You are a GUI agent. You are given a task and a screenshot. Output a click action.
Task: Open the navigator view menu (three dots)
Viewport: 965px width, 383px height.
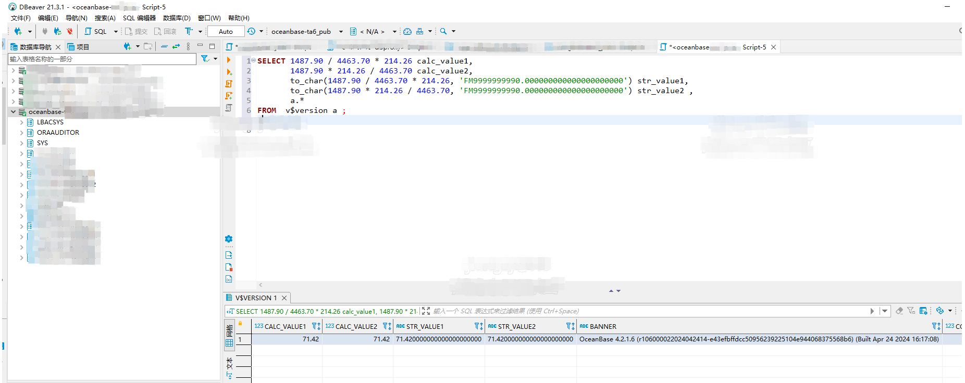(188, 46)
